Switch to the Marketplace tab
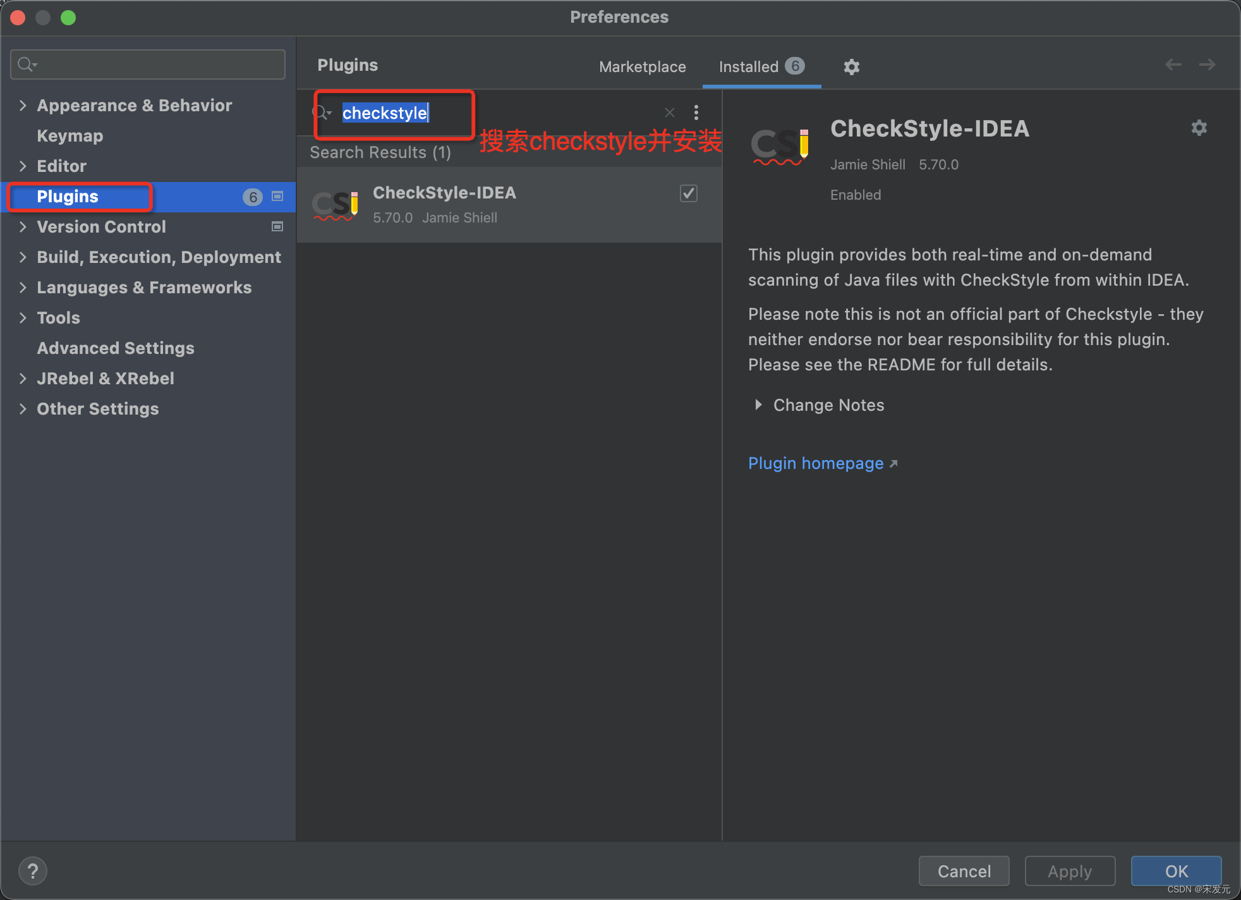 pyautogui.click(x=642, y=66)
